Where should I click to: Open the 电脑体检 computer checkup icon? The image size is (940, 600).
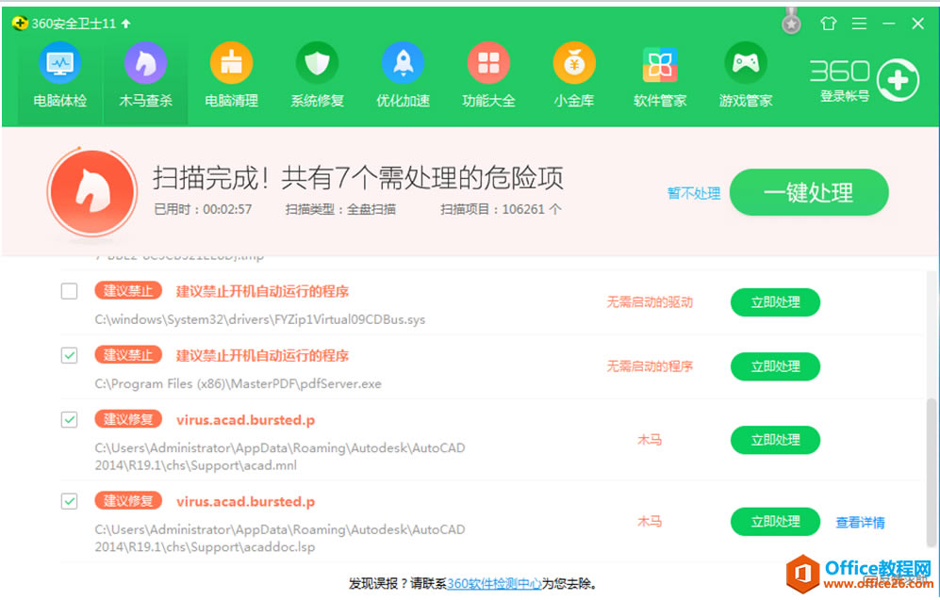click(x=60, y=63)
